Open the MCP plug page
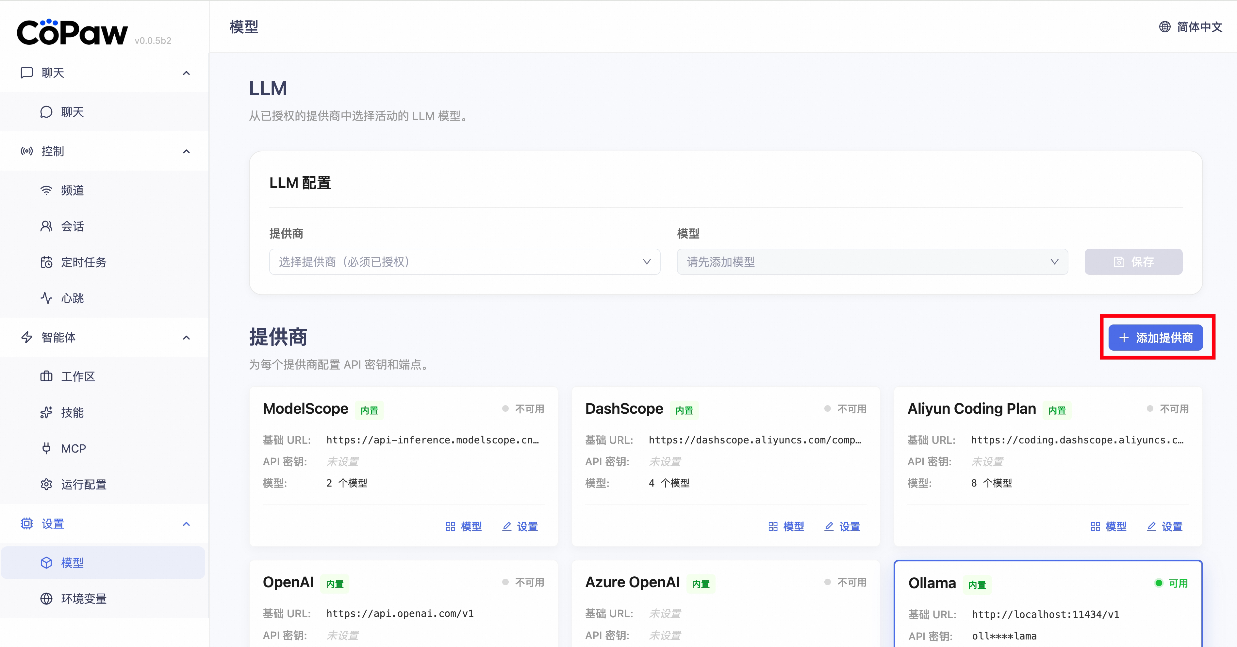This screenshot has height=647, width=1237. tap(74, 449)
